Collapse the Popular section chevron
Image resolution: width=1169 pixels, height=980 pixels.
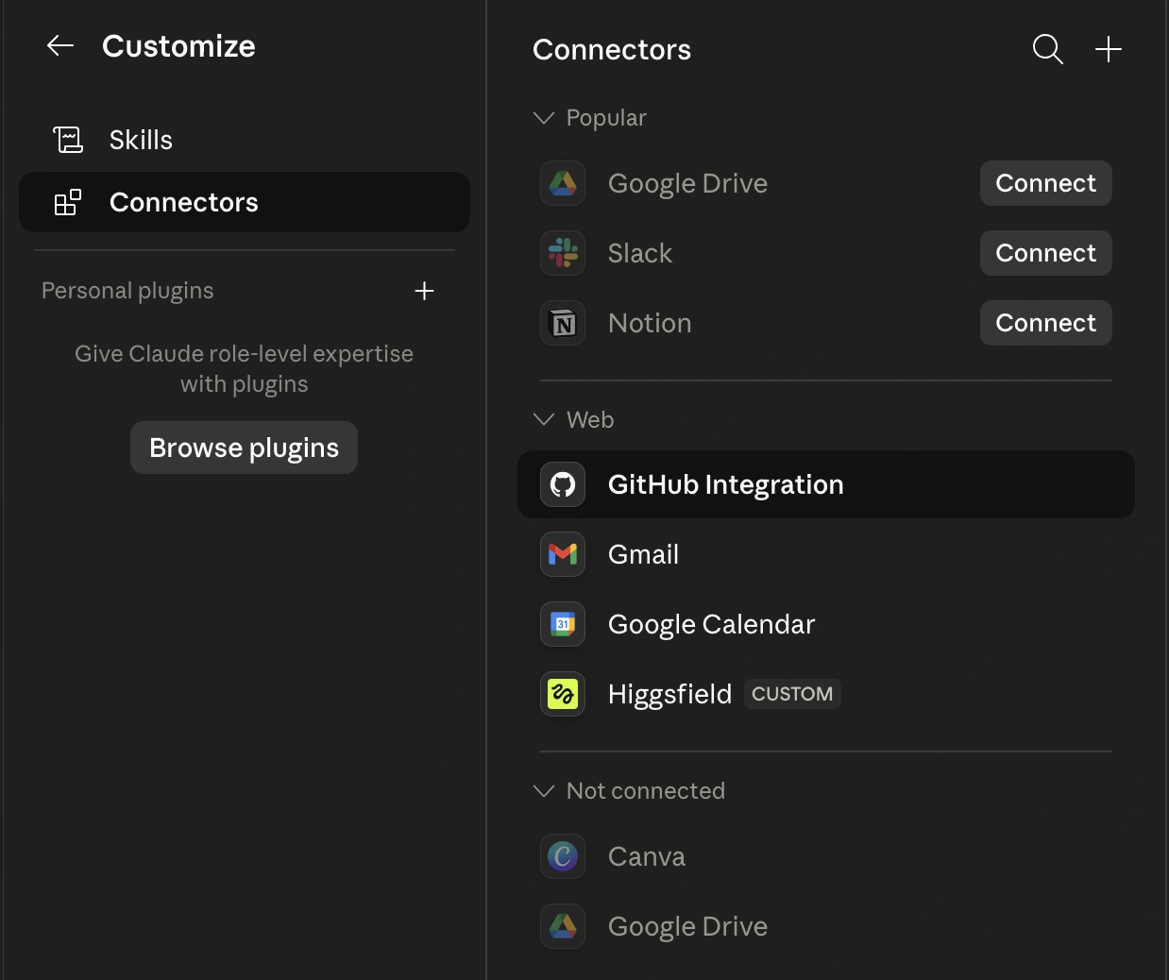pyautogui.click(x=544, y=118)
